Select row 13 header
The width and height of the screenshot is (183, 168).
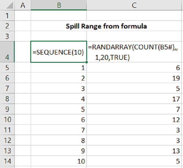(7, 150)
